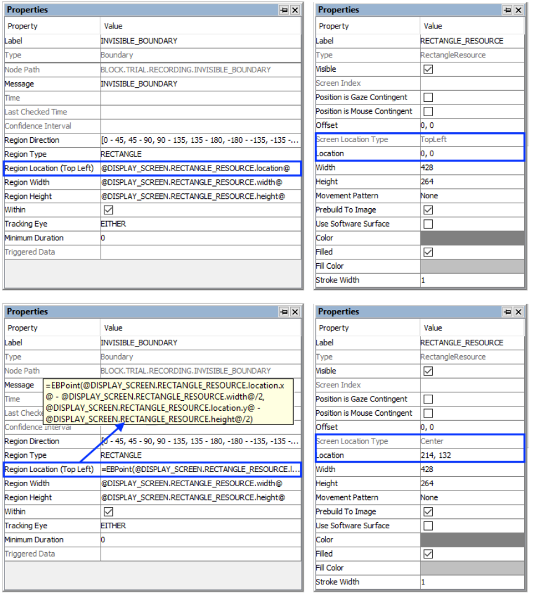Edit Width 428 in top-right panel
Viewport: 534px width, 598px height.
[472, 167]
